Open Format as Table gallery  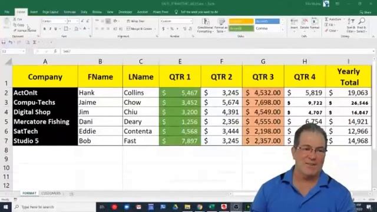tap(220, 25)
